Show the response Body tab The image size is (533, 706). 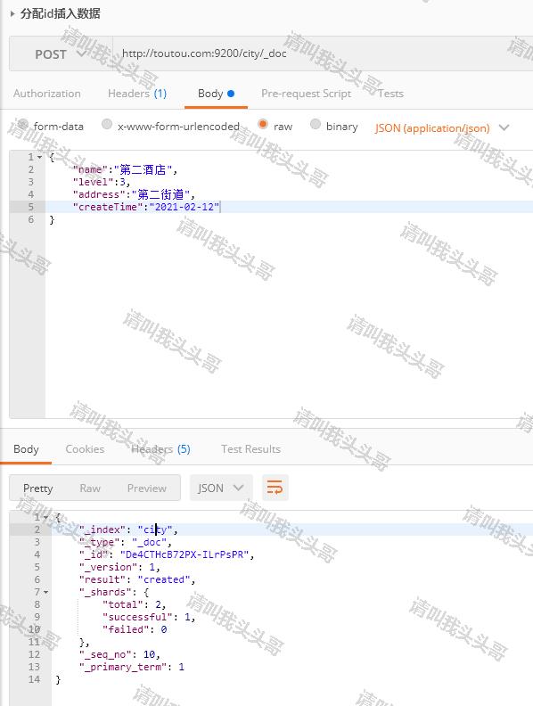pos(26,449)
